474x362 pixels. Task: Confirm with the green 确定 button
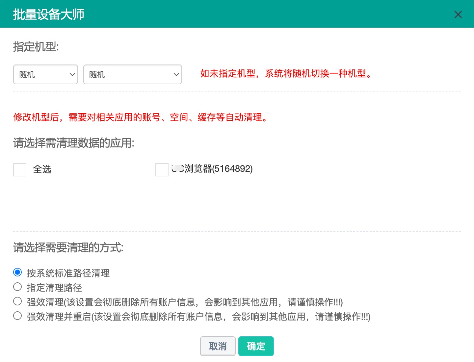coord(256,346)
